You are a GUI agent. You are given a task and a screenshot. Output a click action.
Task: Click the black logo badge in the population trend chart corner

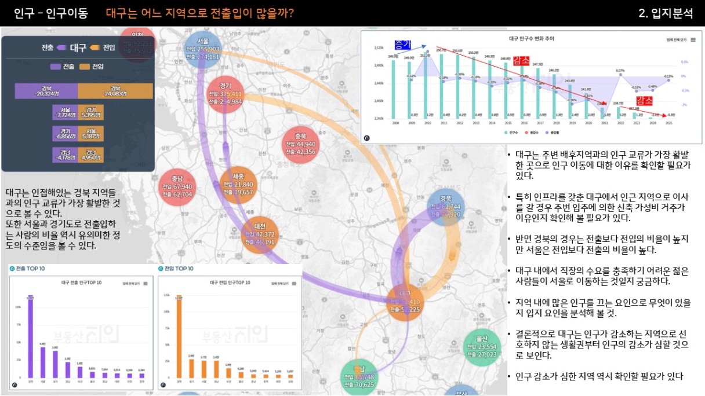(x=366, y=138)
